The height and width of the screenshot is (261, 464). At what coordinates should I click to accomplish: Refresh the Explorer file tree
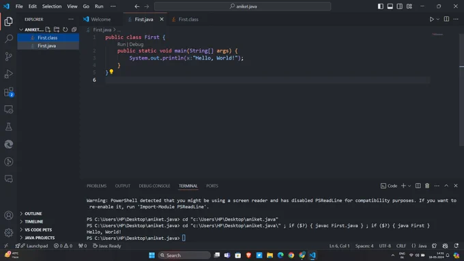click(65, 29)
